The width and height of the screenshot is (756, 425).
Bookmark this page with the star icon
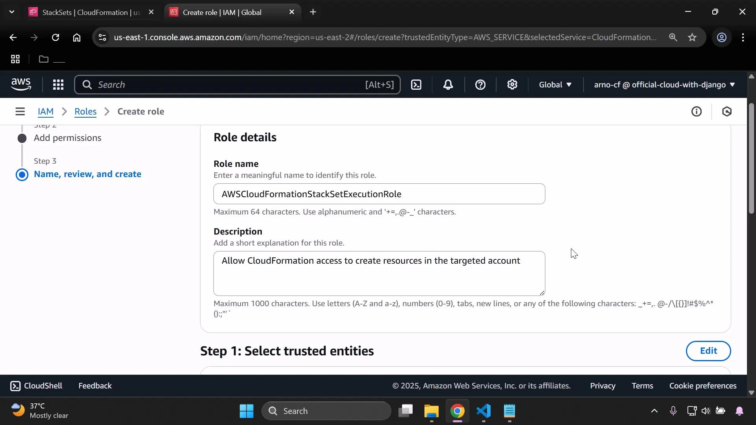click(x=693, y=37)
